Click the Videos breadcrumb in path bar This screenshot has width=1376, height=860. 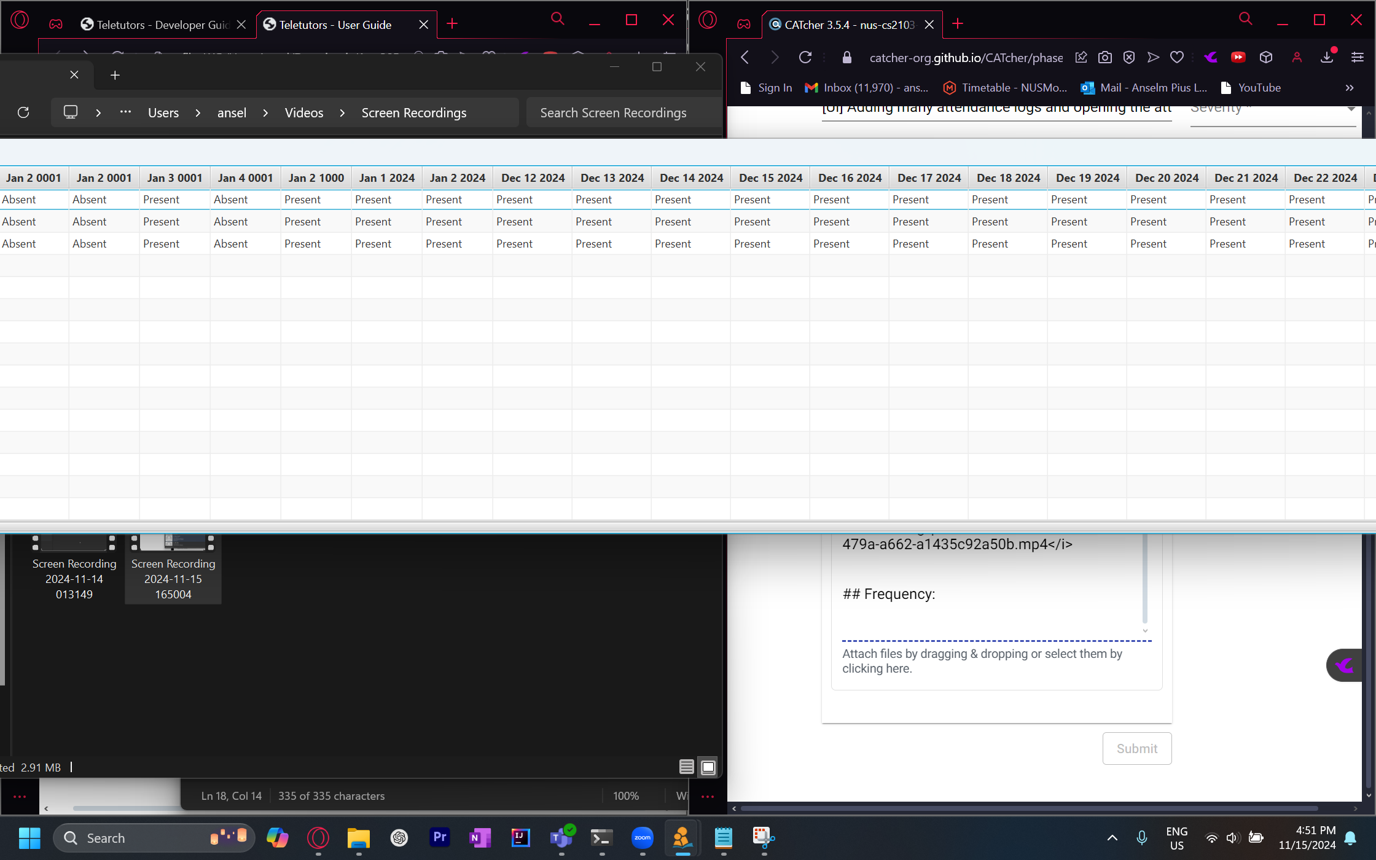coord(303,113)
